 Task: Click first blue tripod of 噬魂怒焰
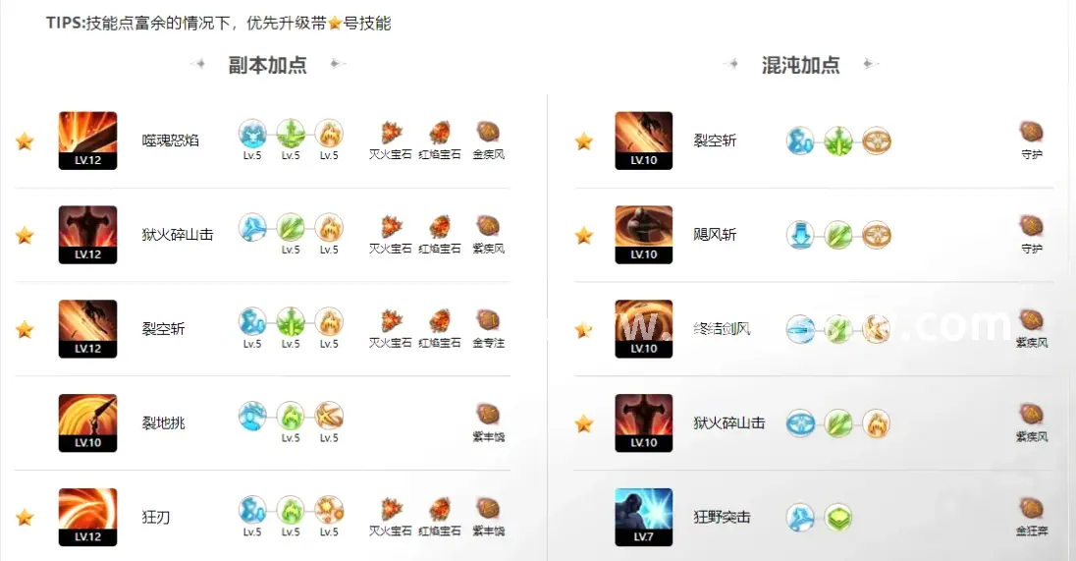[x=252, y=134]
